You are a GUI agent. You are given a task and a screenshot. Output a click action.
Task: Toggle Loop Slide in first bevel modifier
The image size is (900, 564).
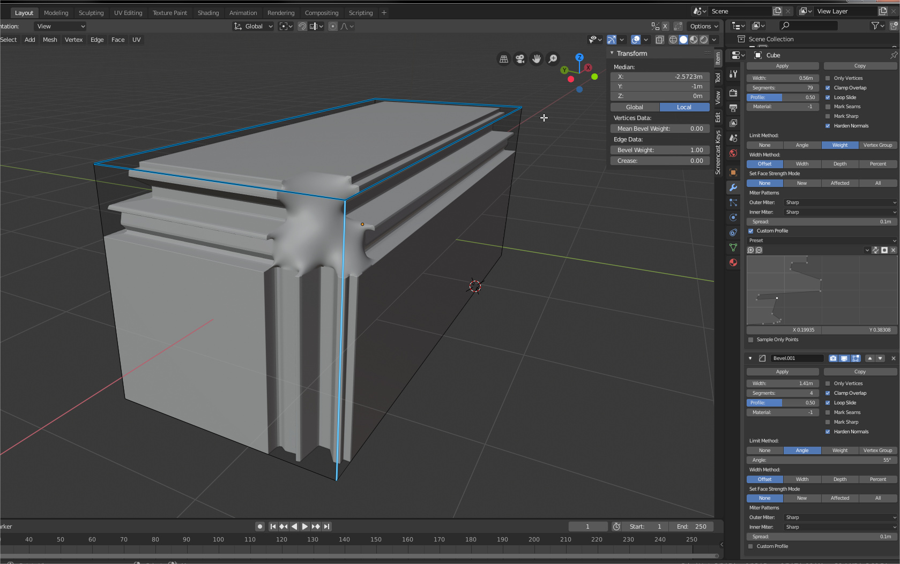click(828, 97)
